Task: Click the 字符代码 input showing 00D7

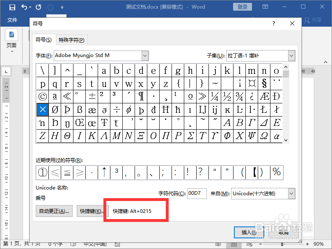Action: (x=197, y=193)
